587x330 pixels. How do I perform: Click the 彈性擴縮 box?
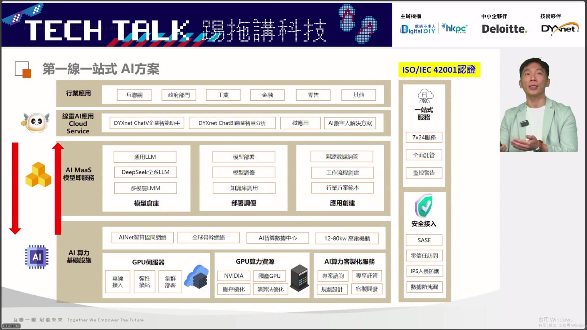tap(144, 282)
